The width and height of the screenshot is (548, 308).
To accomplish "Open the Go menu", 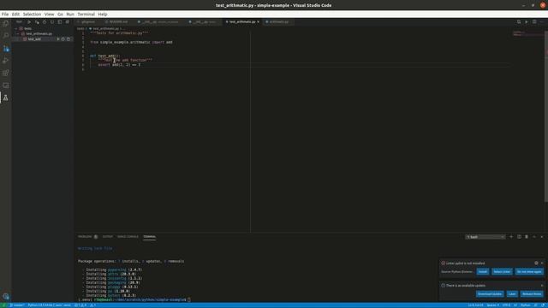I will click(61, 15).
